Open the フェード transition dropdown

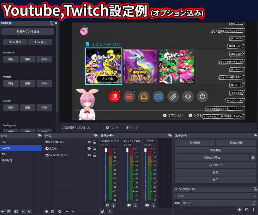pyautogui.click(x=215, y=196)
